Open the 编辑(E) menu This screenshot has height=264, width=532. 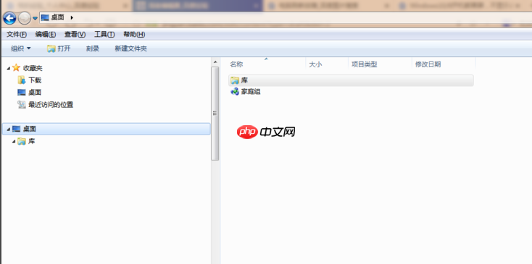click(x=46, y=34)
